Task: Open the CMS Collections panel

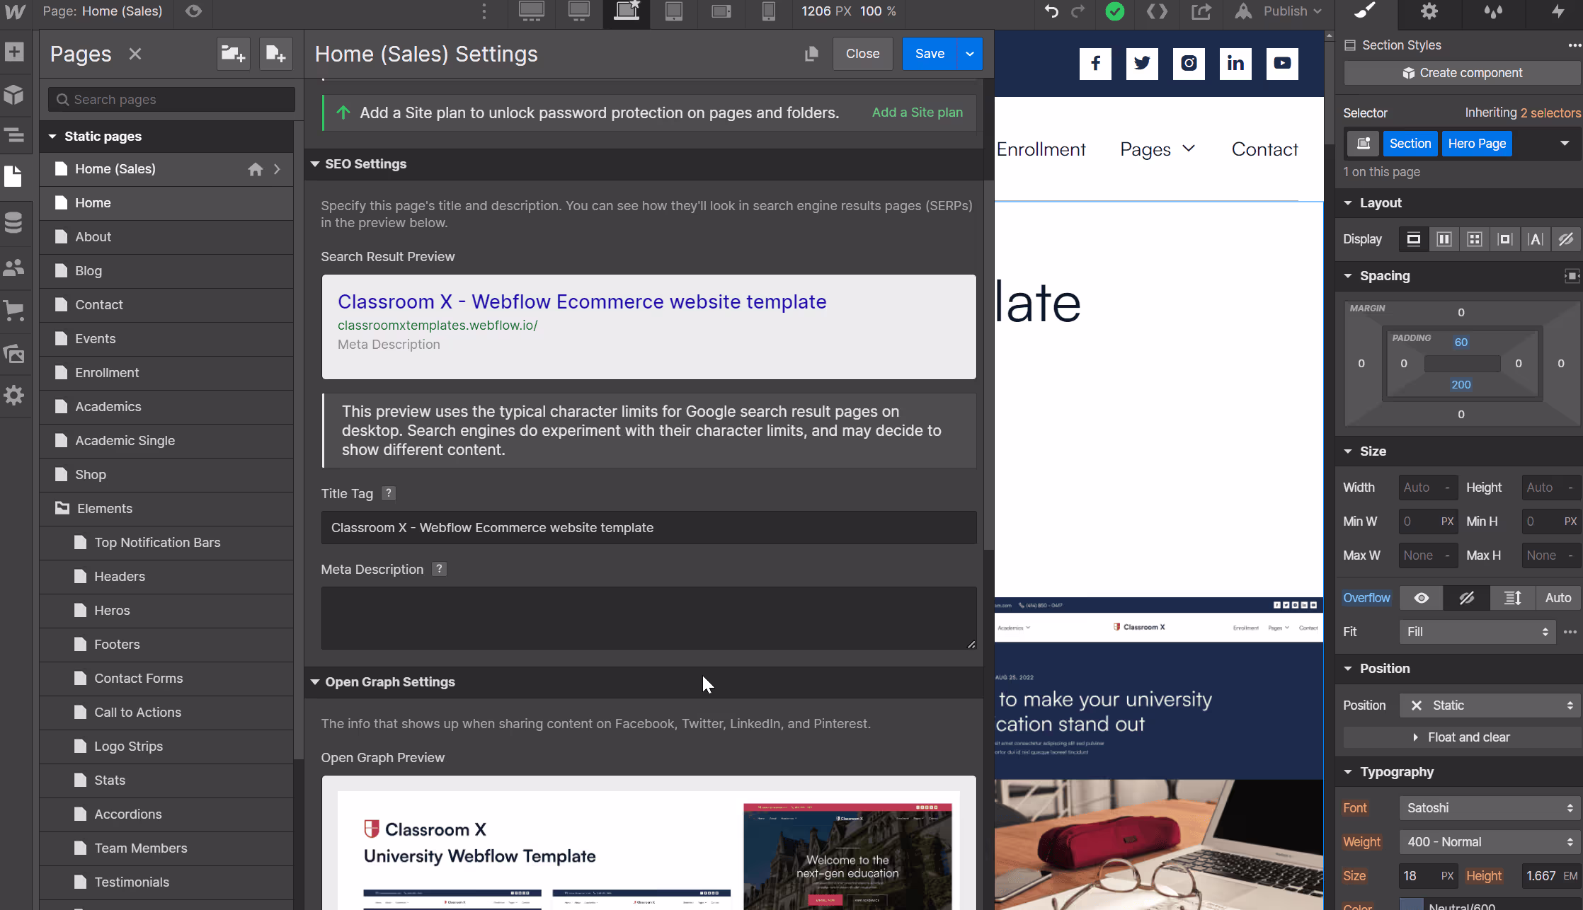Action: coord(15,222)
